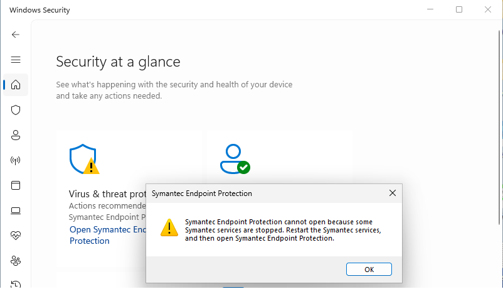This screenshot has height=289, width=503.
Task: Click OK in the Symantec dialog
Action: point(369,269)
